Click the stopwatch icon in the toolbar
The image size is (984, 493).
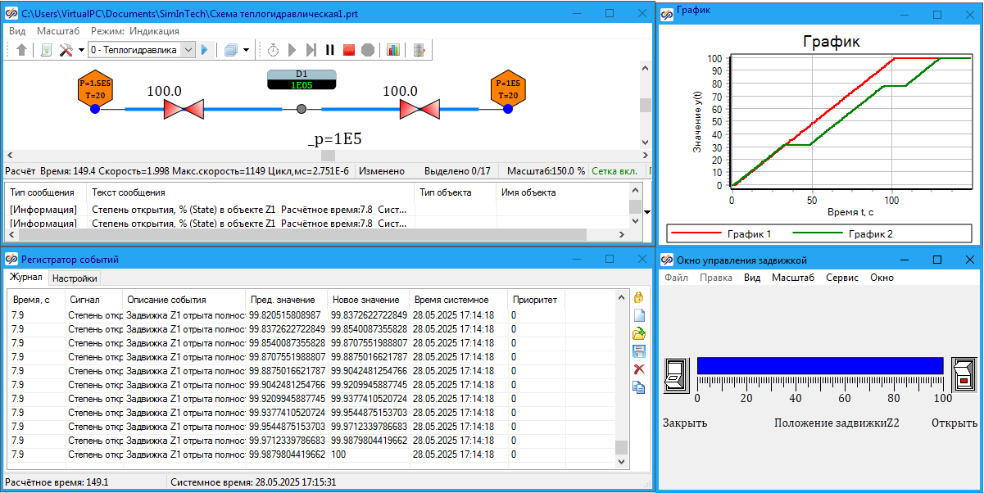[273, 50]
